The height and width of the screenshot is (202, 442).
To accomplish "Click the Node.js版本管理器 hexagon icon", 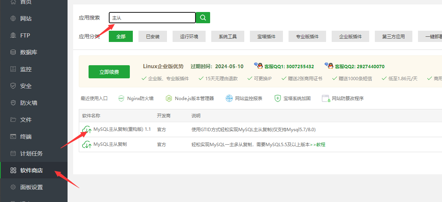I will coord(168,98).
